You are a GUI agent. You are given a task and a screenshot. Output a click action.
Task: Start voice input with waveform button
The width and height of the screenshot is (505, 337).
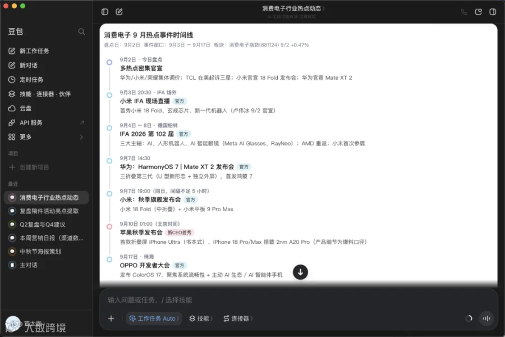486,318
